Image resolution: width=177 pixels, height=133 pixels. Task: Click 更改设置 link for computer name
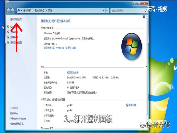pos(132,105)
